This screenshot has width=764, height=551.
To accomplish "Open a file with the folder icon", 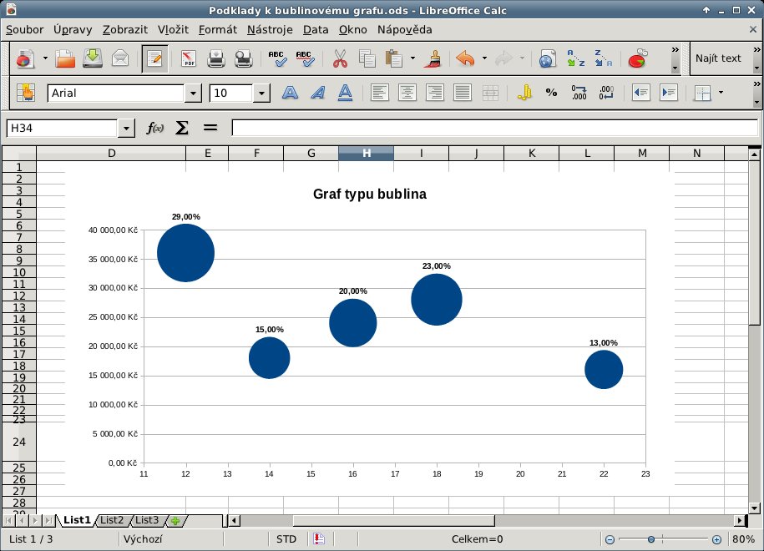I will pyautogui.click(x=65, y=59).
